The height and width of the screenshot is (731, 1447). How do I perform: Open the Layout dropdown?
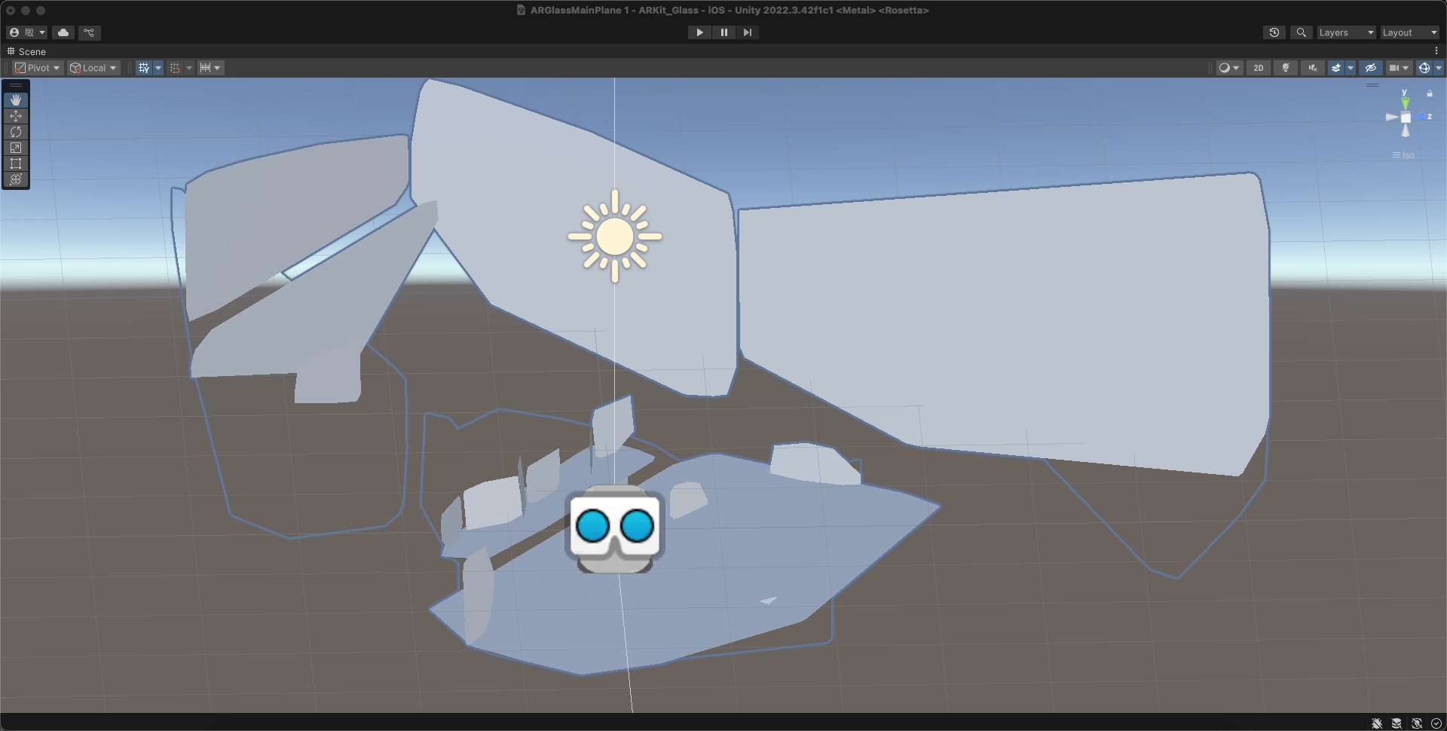point(1409,32)
